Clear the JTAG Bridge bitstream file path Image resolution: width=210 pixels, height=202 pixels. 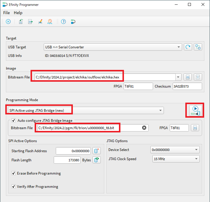pyautogui.click(x=144, y=128)
